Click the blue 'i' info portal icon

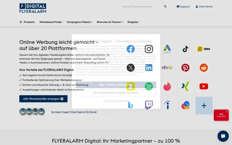(x=167, y=105)
